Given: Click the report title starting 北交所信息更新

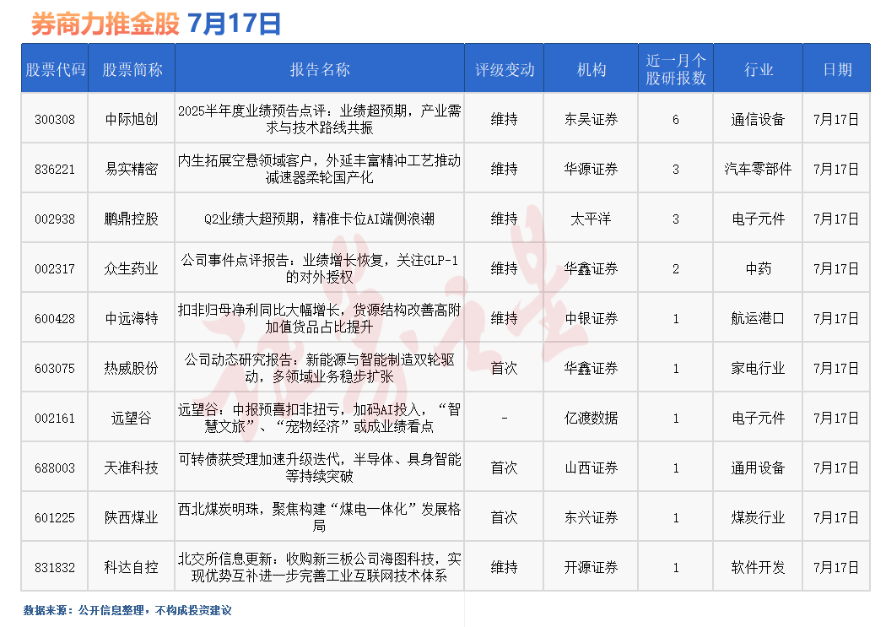Looking at the screenshot, I should point(320,567).
